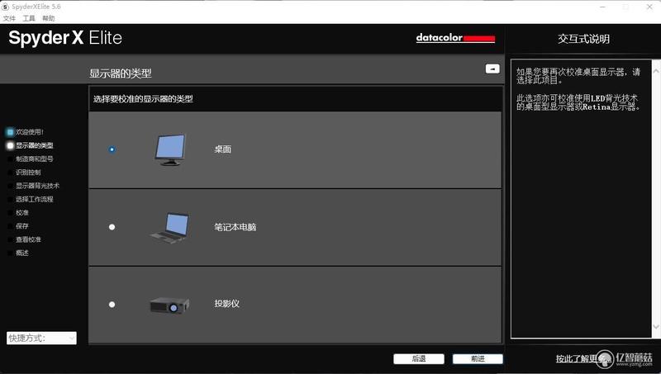Screen dimensions: 661x374
Task: Click the 笔记本电脑 option label
Action: [235, 227]
